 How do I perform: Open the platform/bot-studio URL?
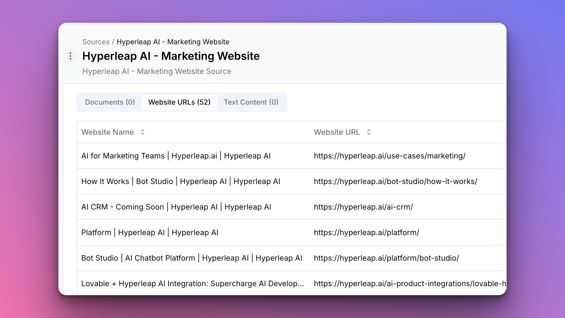point(386,258)
